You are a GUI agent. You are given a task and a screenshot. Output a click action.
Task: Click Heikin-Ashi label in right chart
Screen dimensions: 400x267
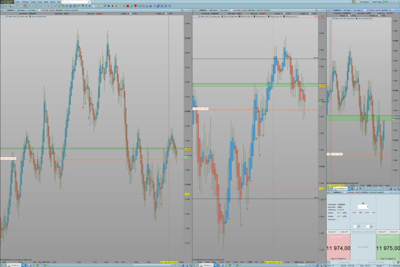pos(339,19)
